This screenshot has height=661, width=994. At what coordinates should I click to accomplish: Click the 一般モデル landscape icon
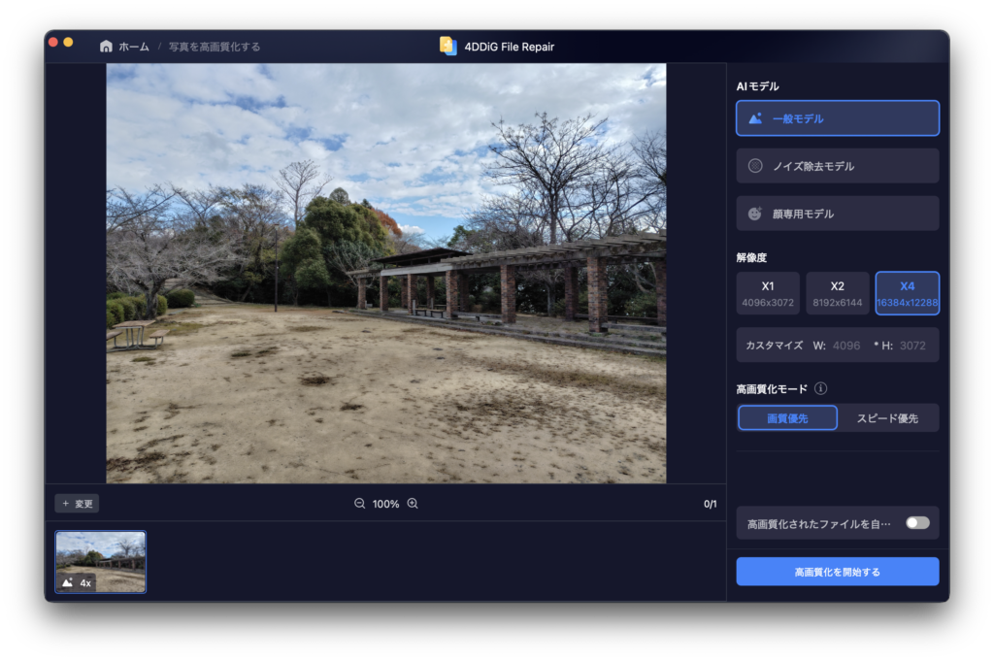tap(755, 118)
